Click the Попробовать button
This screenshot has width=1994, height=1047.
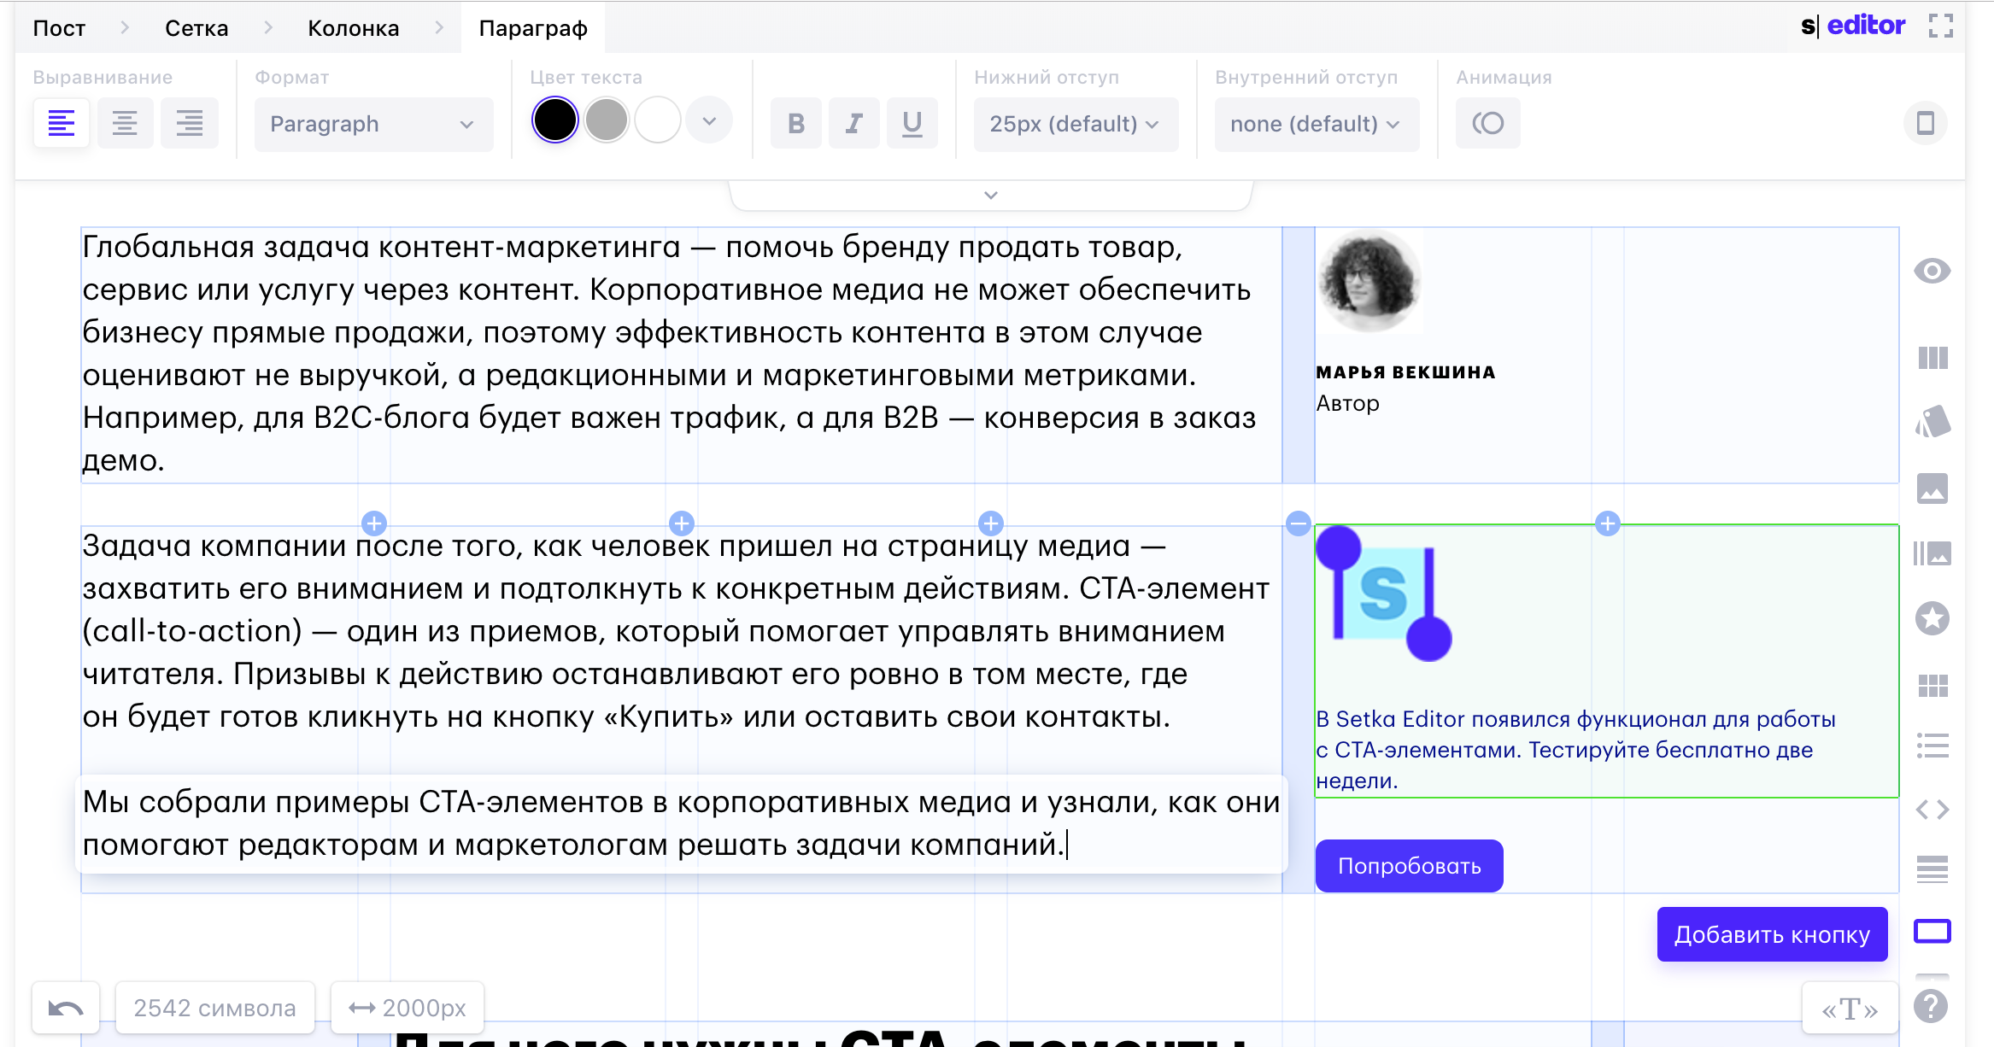pos(1409,865)
